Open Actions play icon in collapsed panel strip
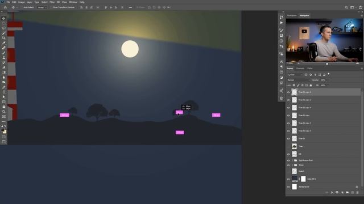The height and width of the screenshot is (204, 364). click(x=282, y=23)
